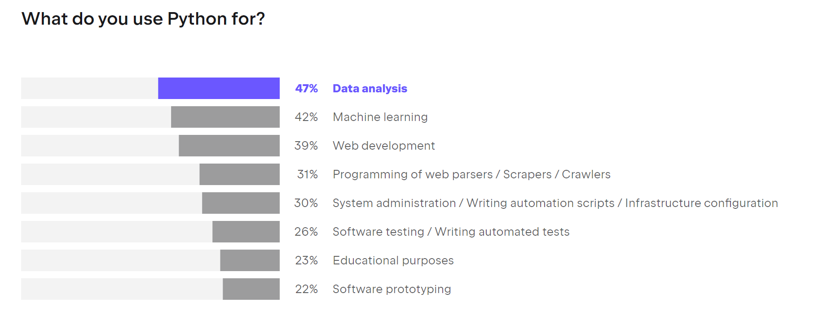
Task: Click the "What do you use Python for?" heading
Action: pos(143,19)
